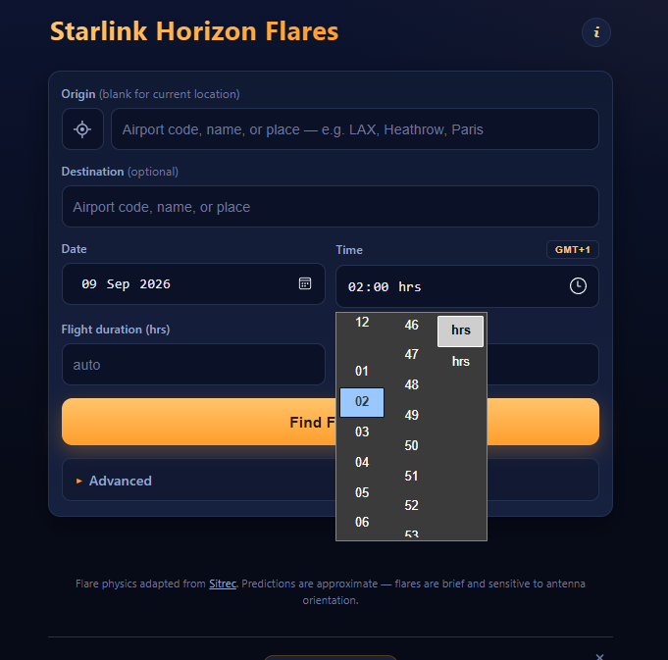Select the currently highlighted hour 02
Viewport: 668px width, 660px height.
pos(362,402)
